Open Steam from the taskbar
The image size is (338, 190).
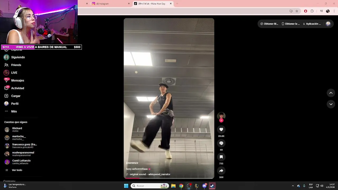(x=212, y=186)
